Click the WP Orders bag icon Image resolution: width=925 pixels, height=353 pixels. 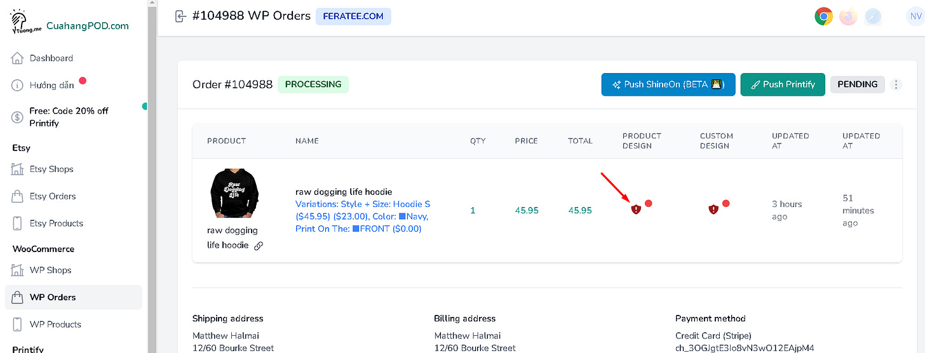click(x=18, y=297)
